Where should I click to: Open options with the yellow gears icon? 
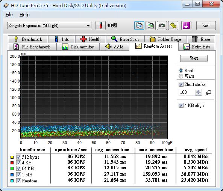coord(173,26)
